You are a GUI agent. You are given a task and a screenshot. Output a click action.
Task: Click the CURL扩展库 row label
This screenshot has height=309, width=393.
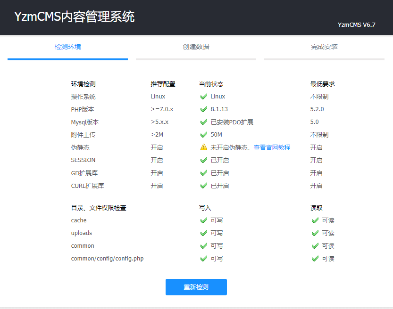click(87, 186)
